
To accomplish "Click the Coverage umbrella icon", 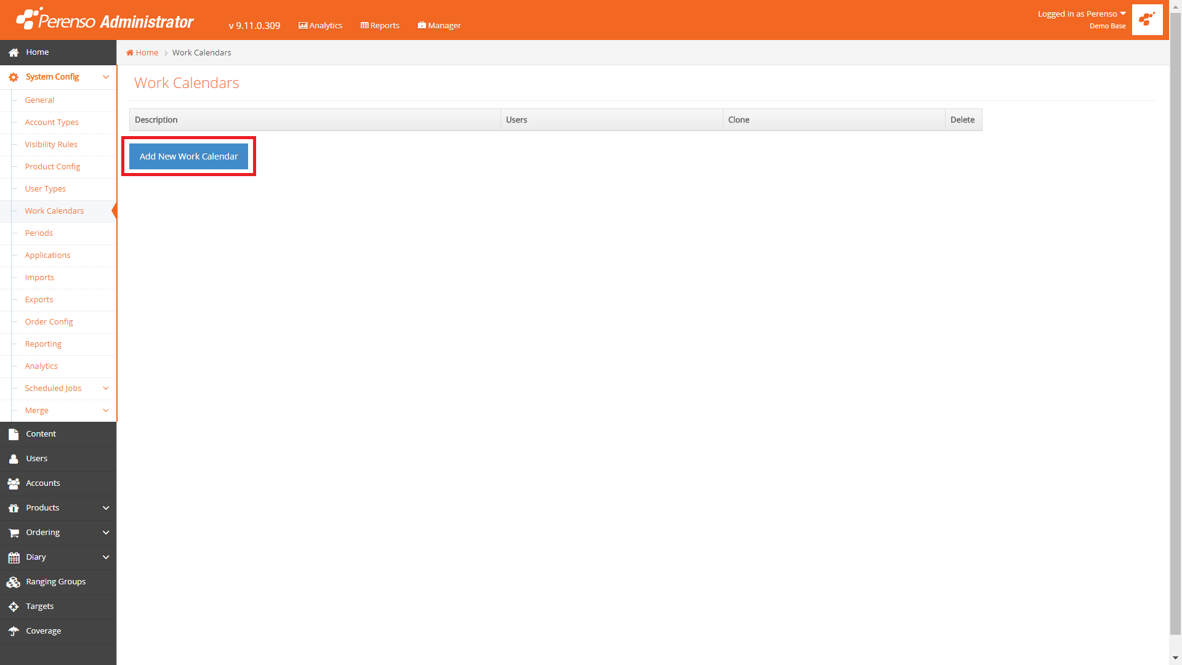I will (14, 631).
